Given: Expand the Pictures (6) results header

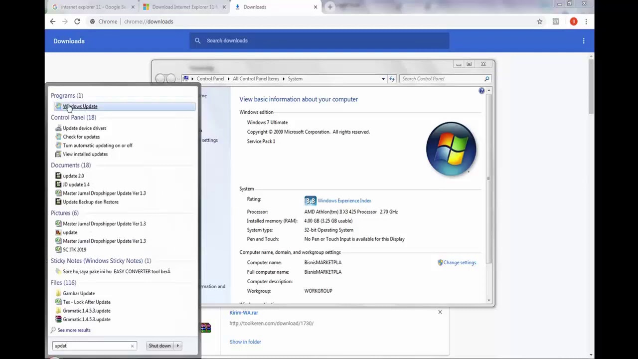Looking at the screenshot, I should pos(64,213).
